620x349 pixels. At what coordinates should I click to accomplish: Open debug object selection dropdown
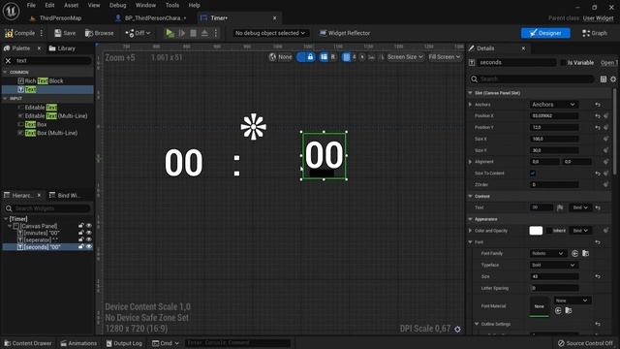point(270,33)
